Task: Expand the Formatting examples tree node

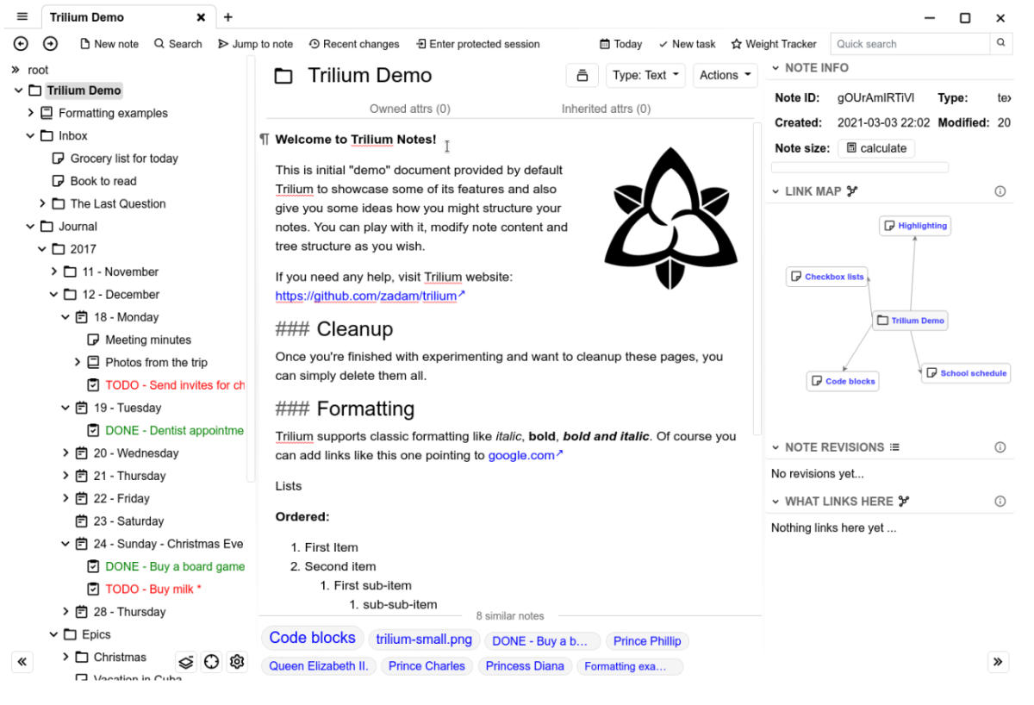Action: pos(30,113)
